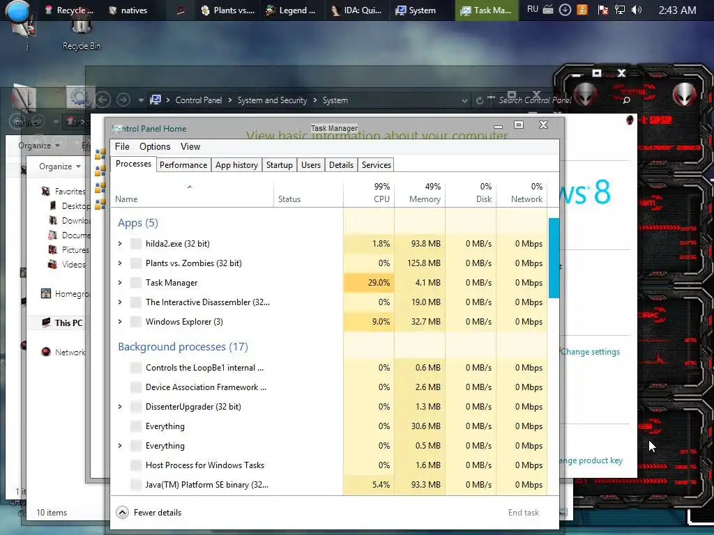Switch to the Services tab
The image size is (714, 535).
click(x=377, y=164)
